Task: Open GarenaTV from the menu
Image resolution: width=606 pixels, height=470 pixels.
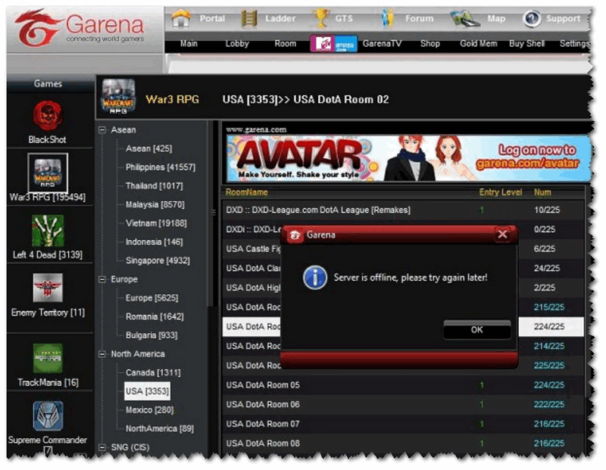Action: click(x=382, y=44)
